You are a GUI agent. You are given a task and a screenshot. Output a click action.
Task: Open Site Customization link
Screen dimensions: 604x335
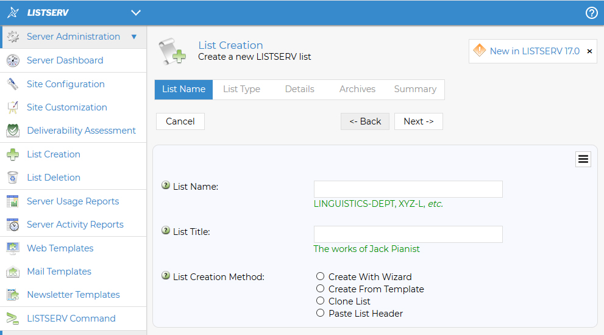coord(67,107)
